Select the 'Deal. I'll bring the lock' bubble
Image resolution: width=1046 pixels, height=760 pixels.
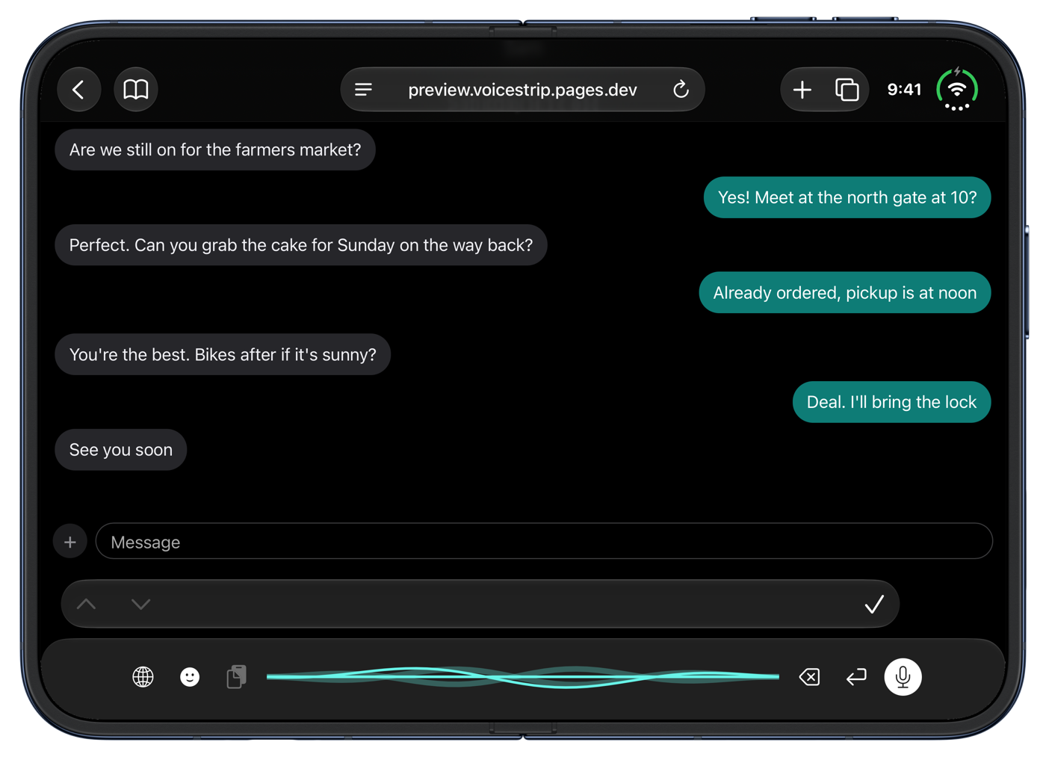click(x=891, y=402)
